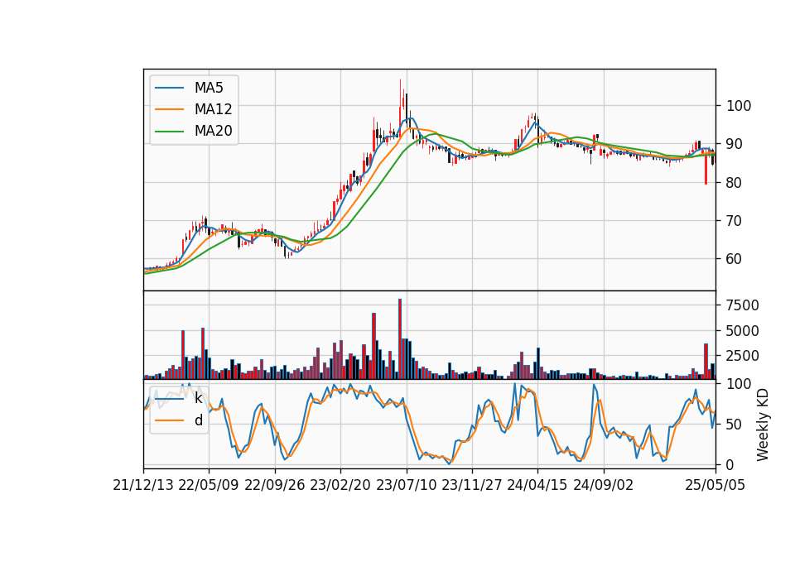Click the tallest volume bar near 23/07/10

tap(400, 339)
